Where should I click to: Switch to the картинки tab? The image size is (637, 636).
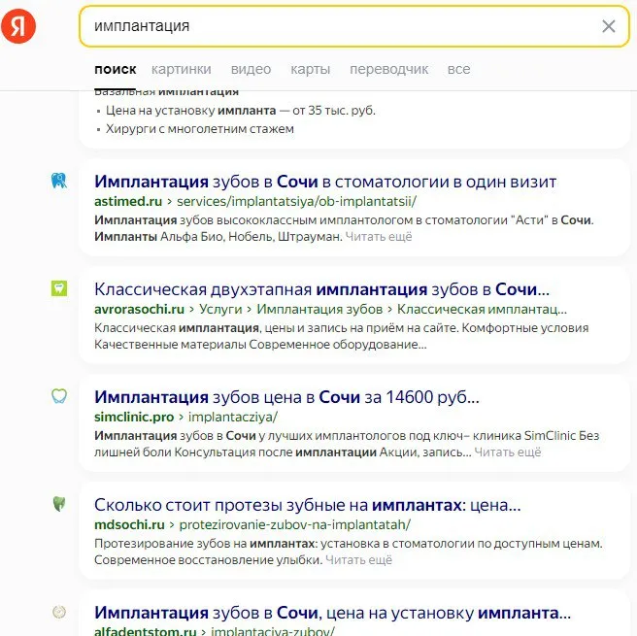[x=181, y=69]
